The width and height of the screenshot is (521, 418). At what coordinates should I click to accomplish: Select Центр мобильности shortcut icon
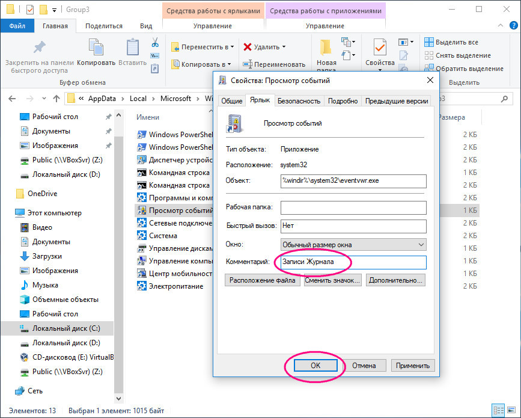(142, 274)
